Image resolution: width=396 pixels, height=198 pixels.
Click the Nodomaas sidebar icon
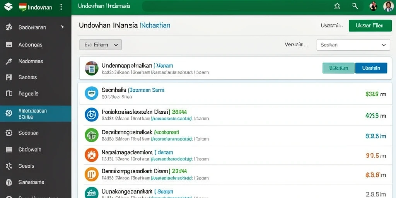[9, 61]
